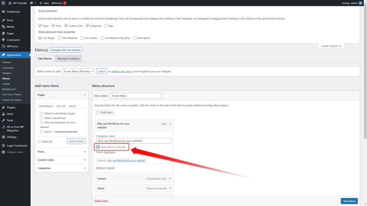
Task: Open the View All pages tab
Action: [x=60, y=106]
